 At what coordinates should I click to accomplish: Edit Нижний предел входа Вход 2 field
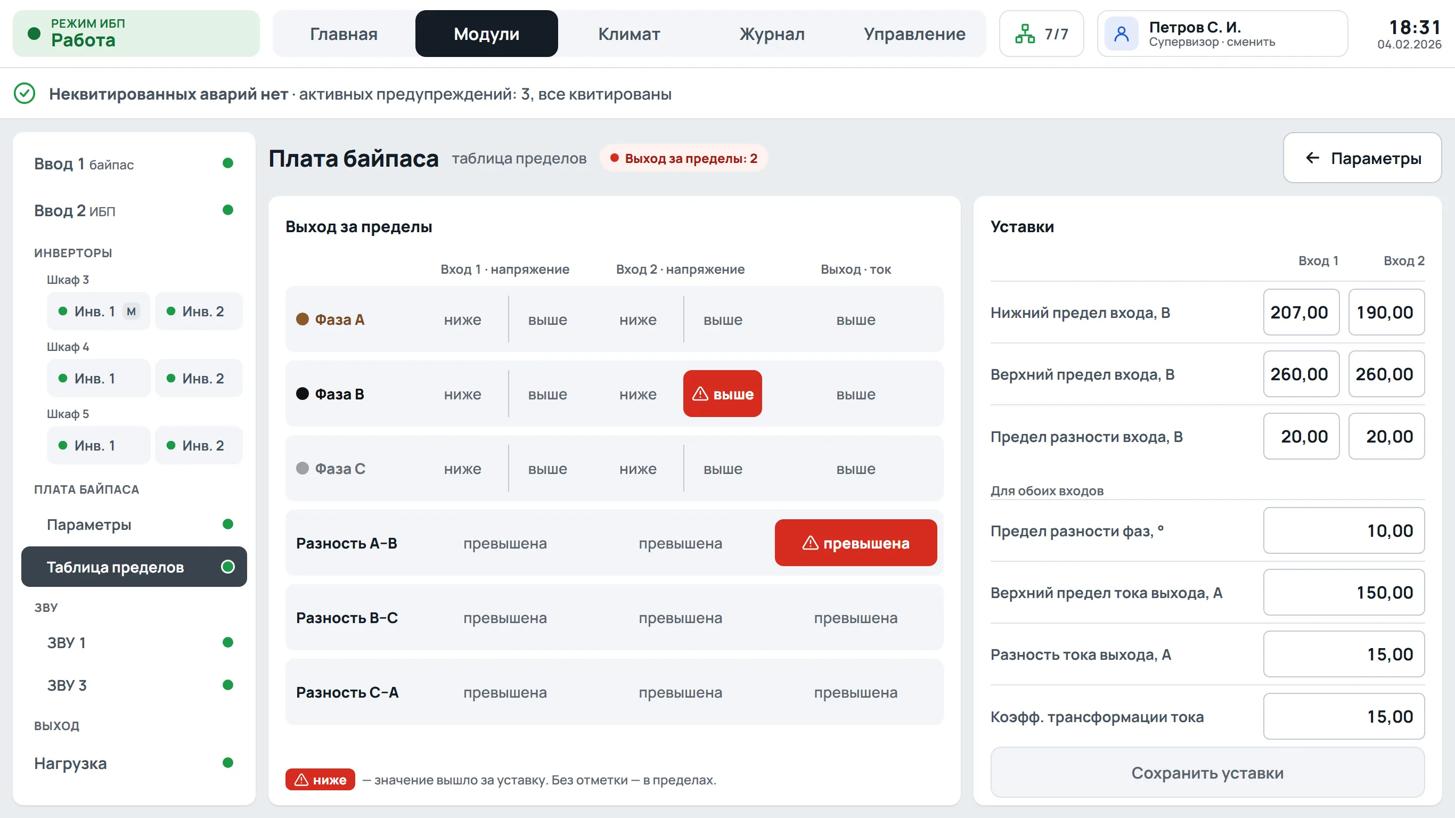click(1387, 313)
